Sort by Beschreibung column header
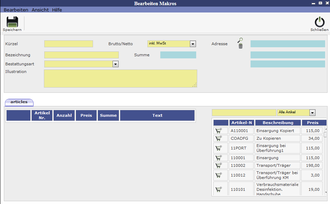This screenshot has height=204, width=330. tap(278, 123)
